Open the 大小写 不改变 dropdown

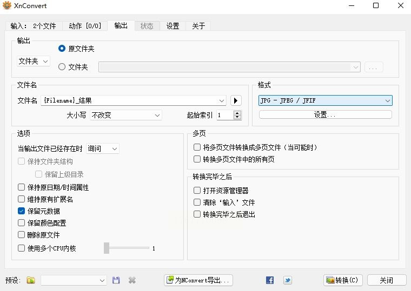tap(126, 115)
